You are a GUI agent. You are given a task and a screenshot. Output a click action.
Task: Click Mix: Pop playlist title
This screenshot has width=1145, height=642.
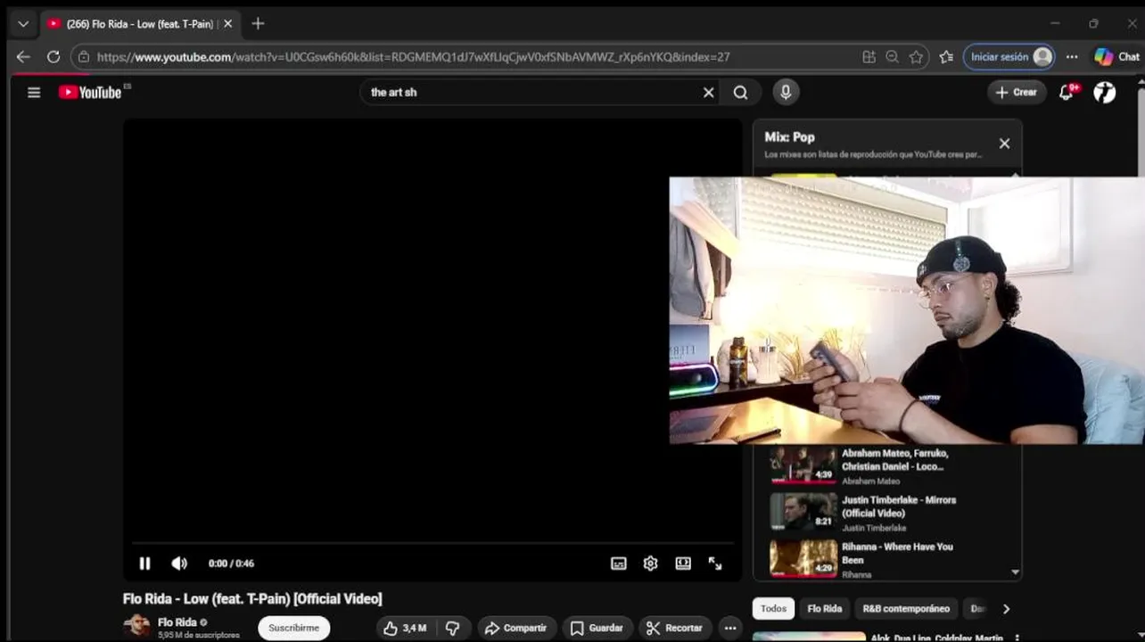pyautogui.click(x=789, y=136)
